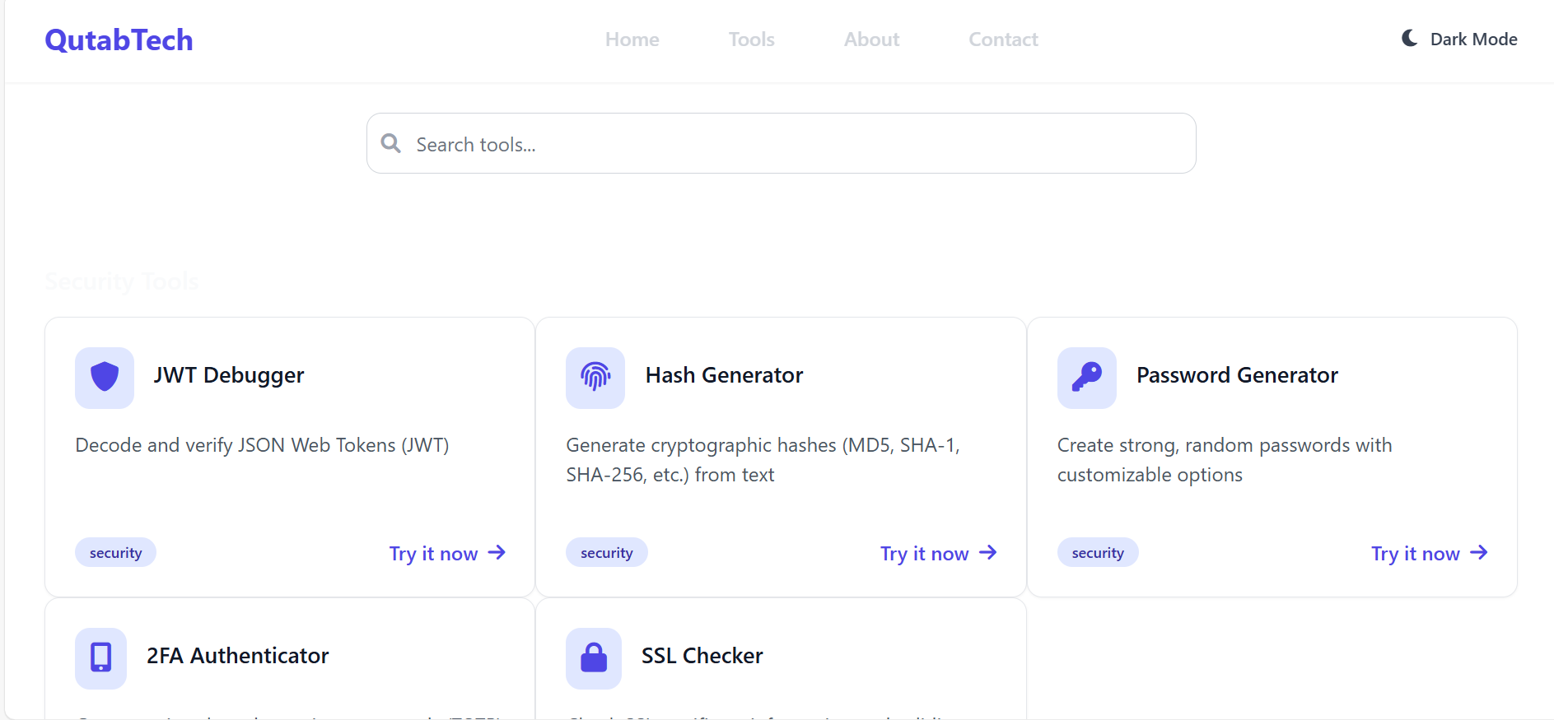1554x720 pixels.
Task: Select security tag on Hash Generator card
Action: (607, 553)
